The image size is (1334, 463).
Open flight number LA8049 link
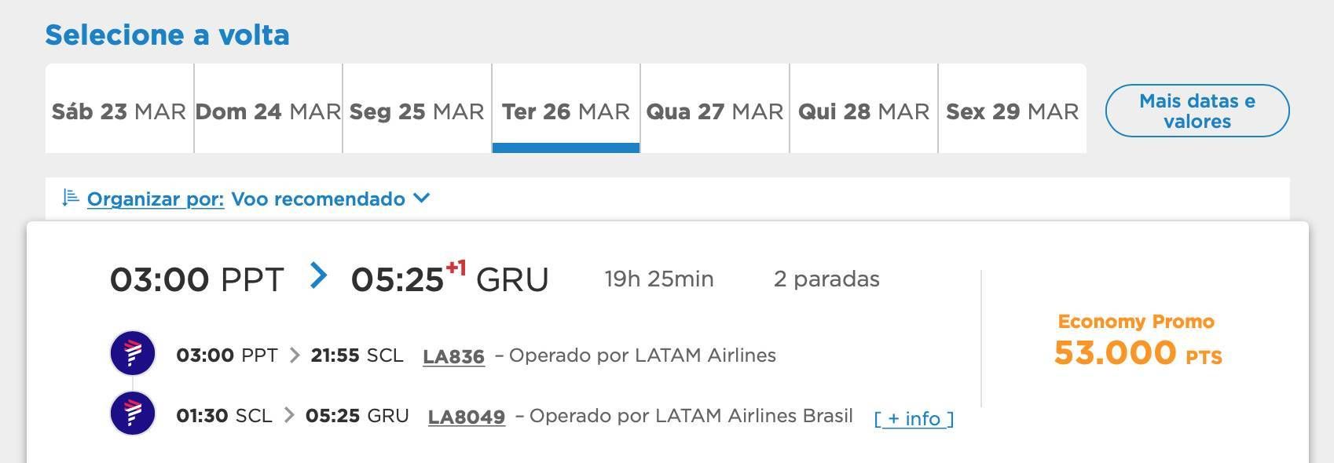click(x=467, y=417)
